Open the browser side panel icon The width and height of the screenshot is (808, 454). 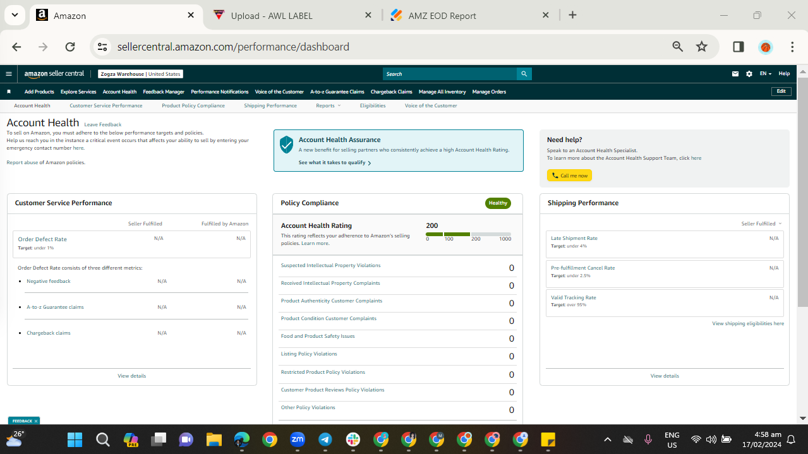coord(738,47)
